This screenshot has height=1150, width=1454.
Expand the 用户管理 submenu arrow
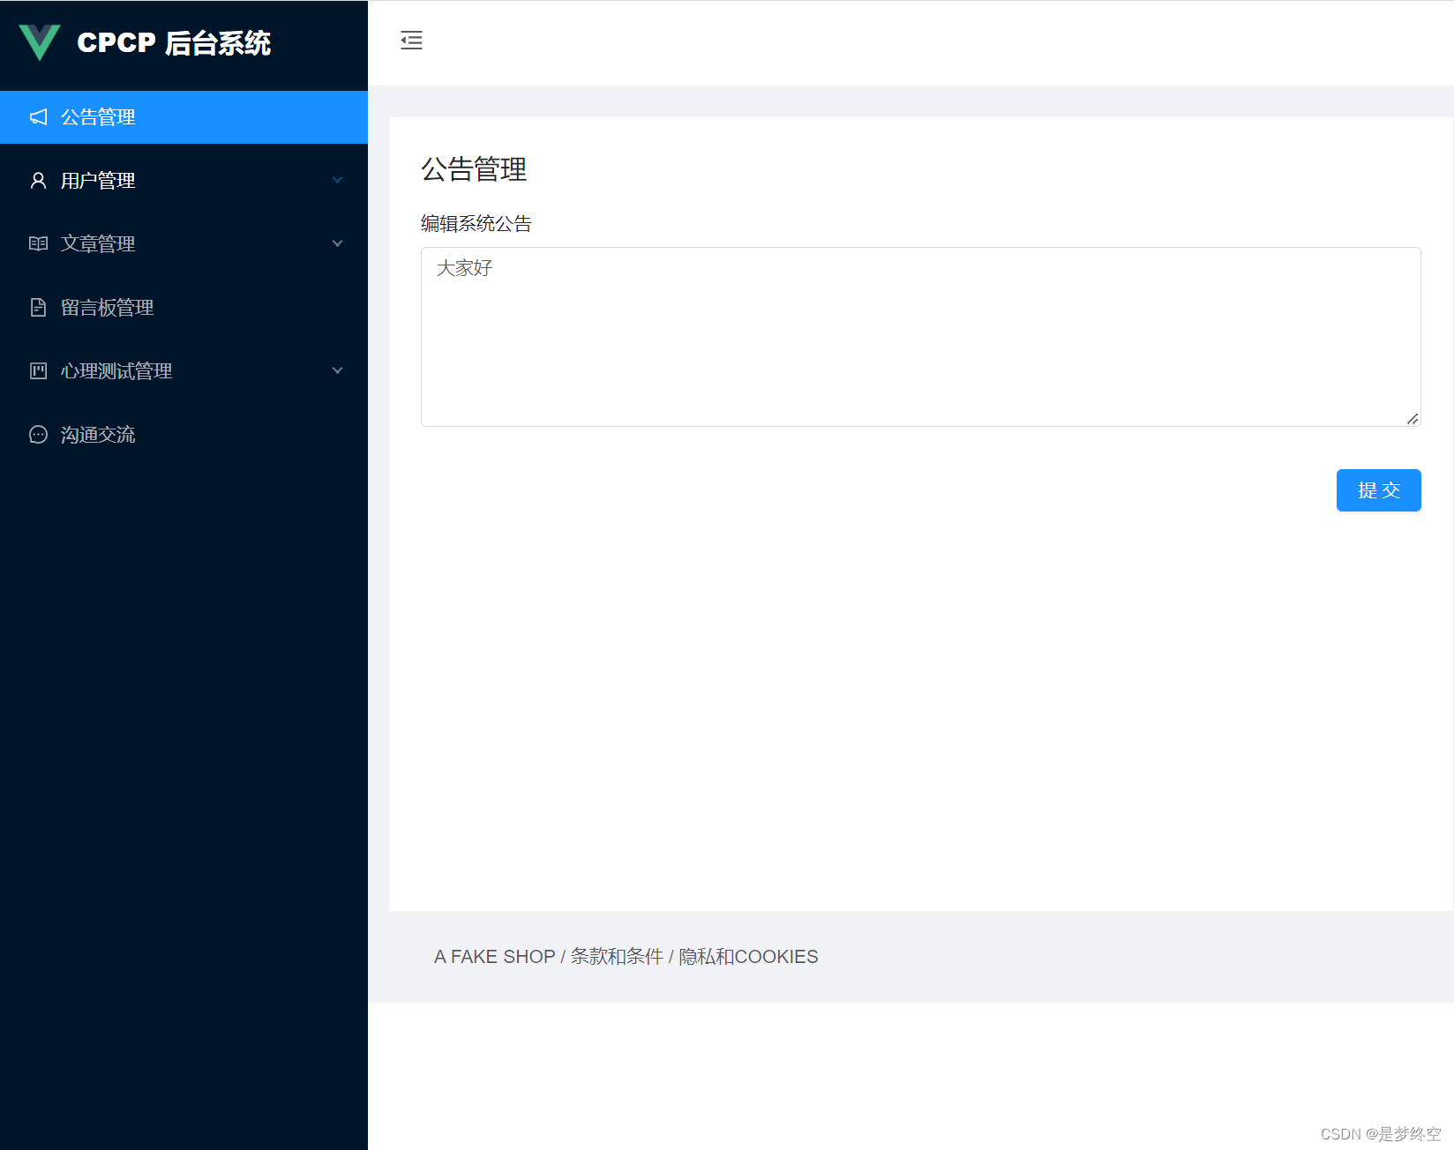[337, 181]
